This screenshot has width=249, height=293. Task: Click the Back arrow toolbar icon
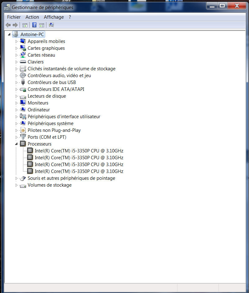(x=8, y=25)
